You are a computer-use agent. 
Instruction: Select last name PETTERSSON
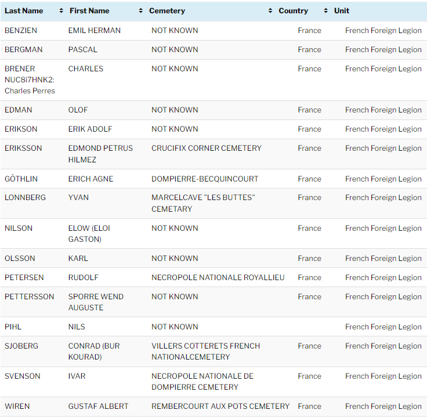[x=30, y=296]
